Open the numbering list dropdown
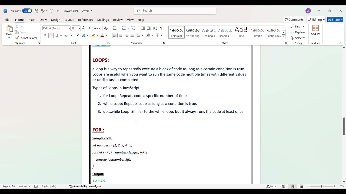This screenshot has height=194, width=346. tap(128, 28)
